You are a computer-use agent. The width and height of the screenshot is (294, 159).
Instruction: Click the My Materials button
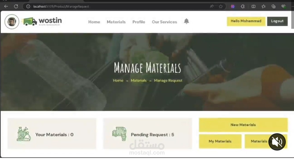coord(220,141)
